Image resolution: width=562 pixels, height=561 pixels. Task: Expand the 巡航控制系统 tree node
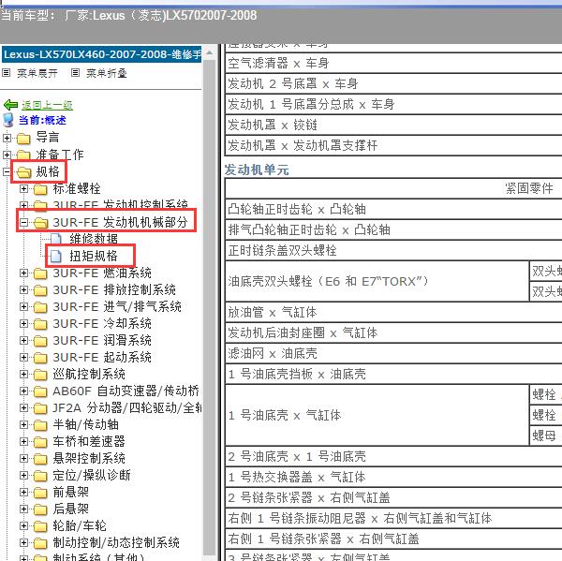[23, 375]
